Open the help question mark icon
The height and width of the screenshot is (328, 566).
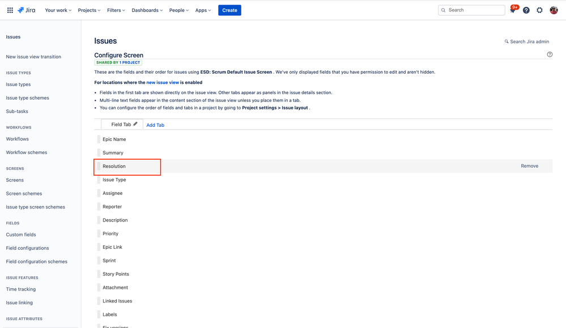[526, 10]
